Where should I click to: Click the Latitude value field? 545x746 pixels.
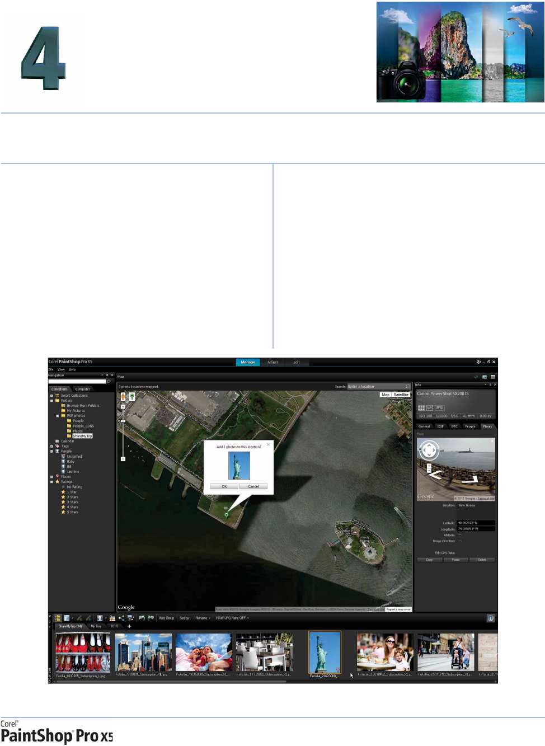pos(476,523)
